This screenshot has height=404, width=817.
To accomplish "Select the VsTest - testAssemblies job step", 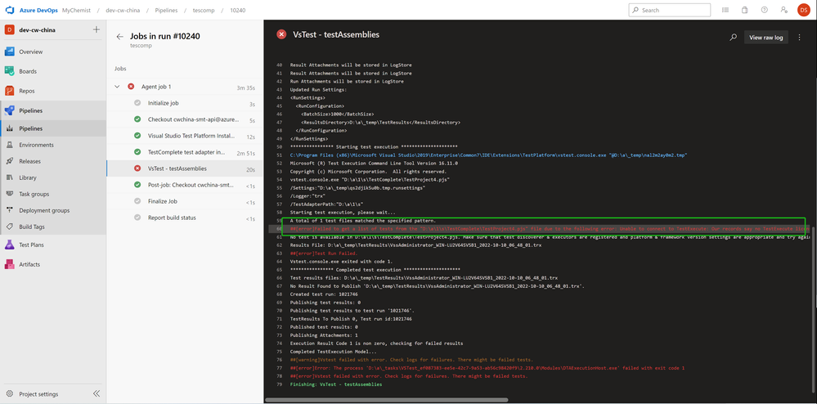I will pyautogui.click(x=177, y=168).
